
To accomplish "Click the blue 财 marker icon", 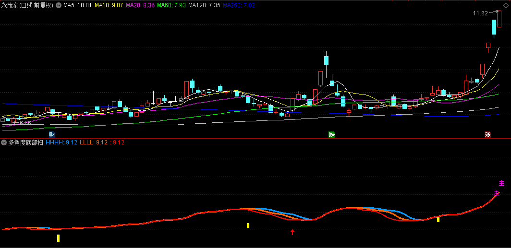I will 52,134.
